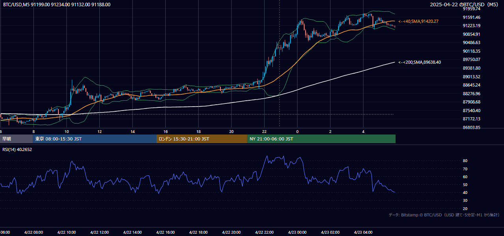Click the RSI 40 level label

click(465, 192)
